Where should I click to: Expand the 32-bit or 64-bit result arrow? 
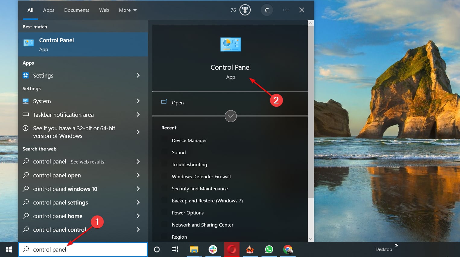click(x=138, y=132)
